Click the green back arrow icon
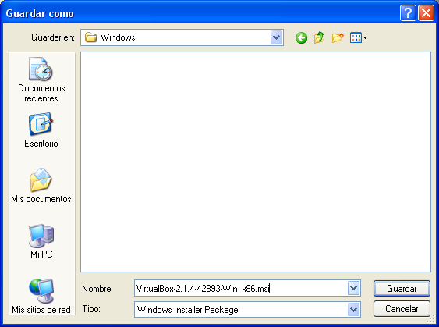439x327 pixels. pos(301,37)
